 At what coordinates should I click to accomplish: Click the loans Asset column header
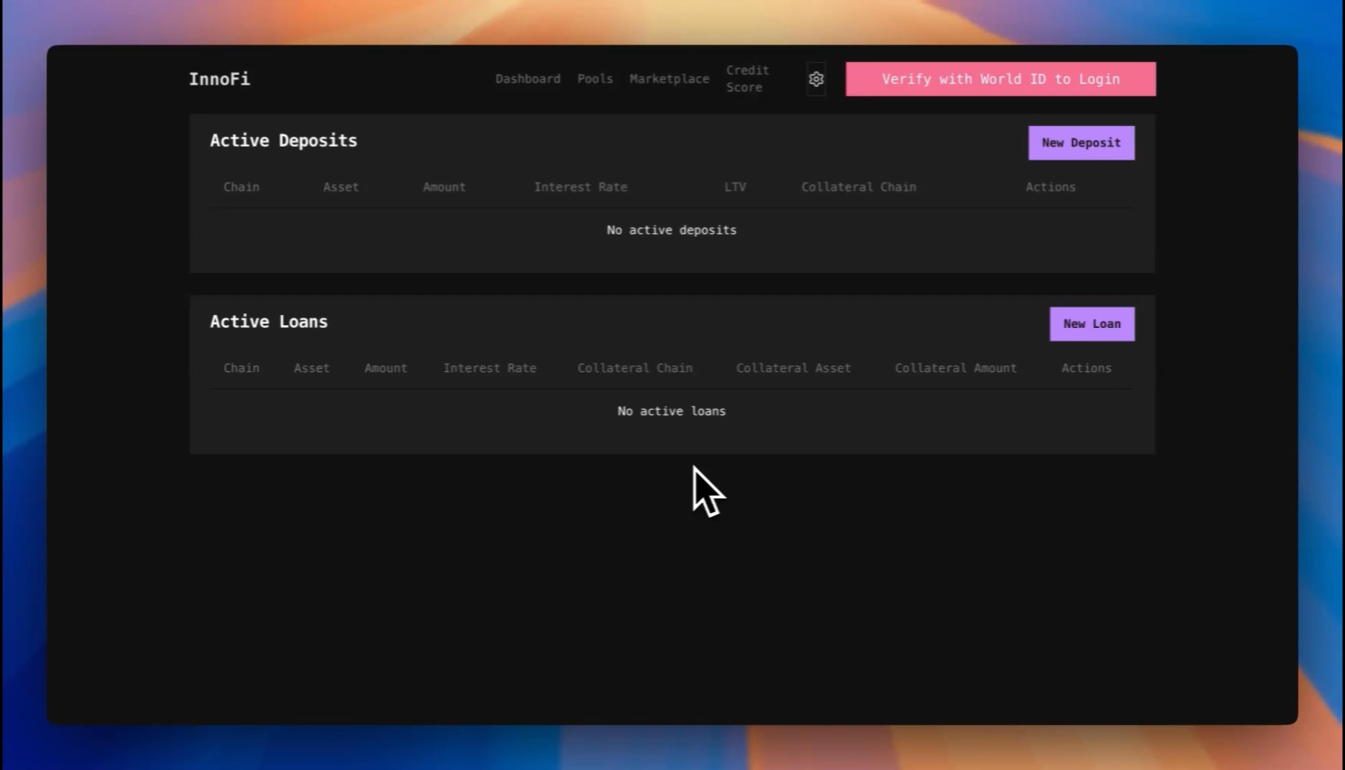312,368
